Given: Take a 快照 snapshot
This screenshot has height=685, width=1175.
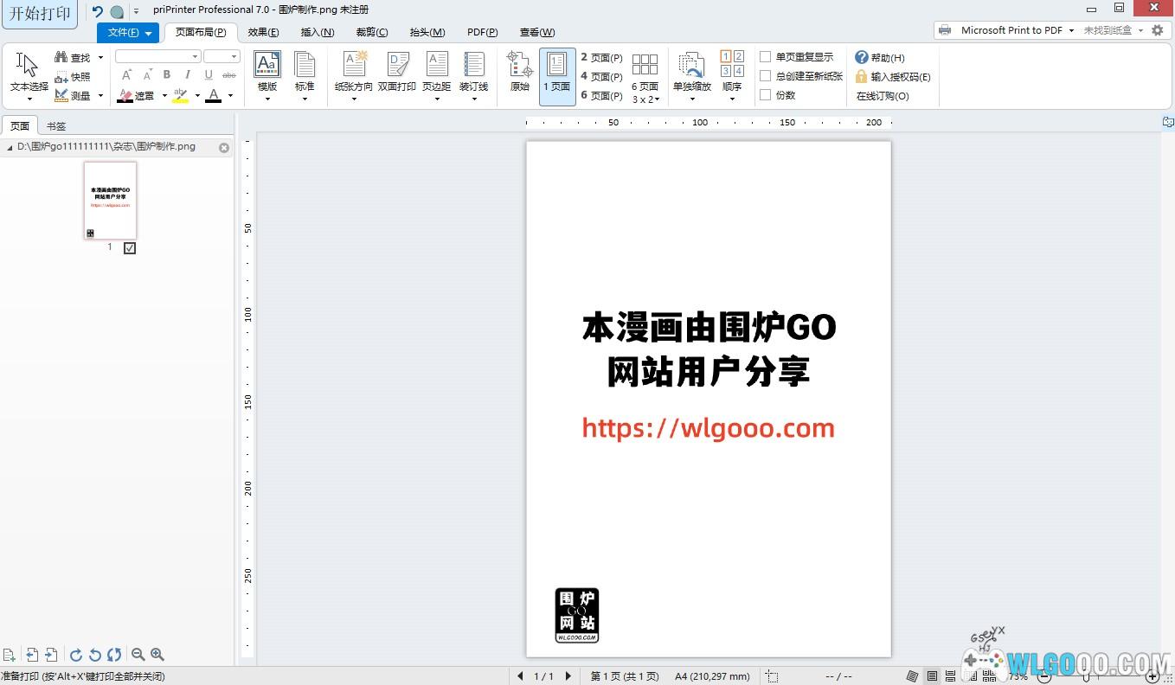Looking at the screenshot, I should 73,77.
